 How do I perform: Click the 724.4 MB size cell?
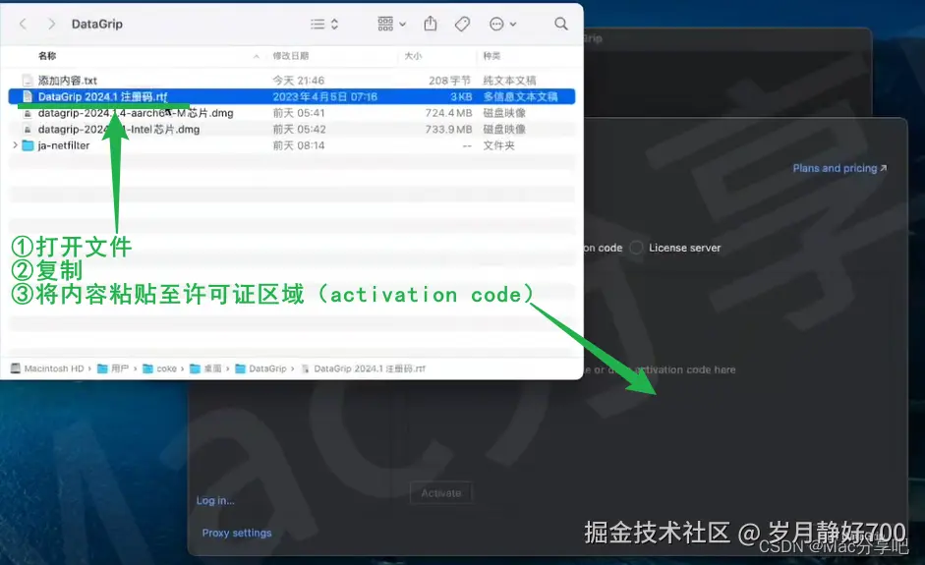point(448,113)
